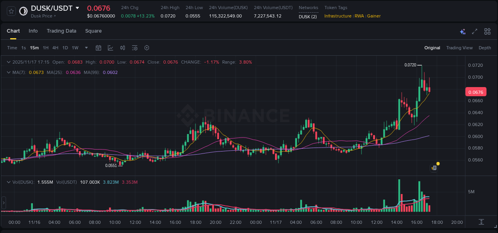The width and height of the screenshot is (498, 233).
Task: Switch the chart to Depth view
Action: [485, 48]
